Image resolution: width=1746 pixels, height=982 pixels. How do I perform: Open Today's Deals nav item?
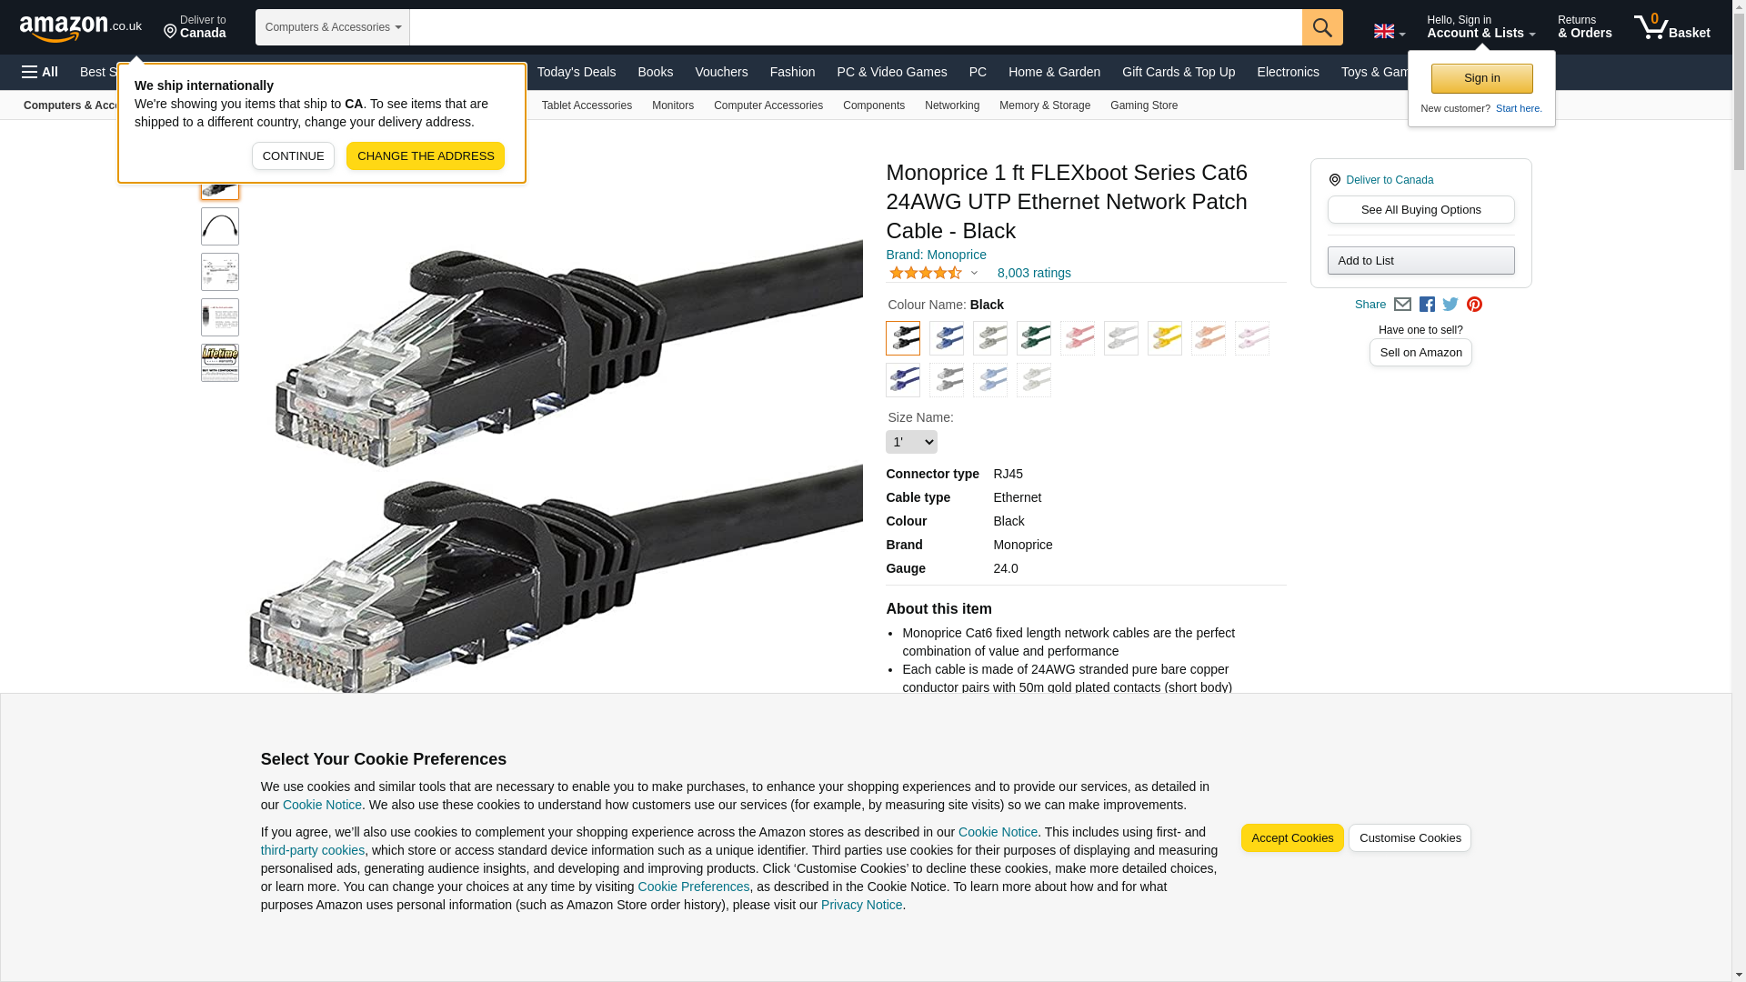577,72
